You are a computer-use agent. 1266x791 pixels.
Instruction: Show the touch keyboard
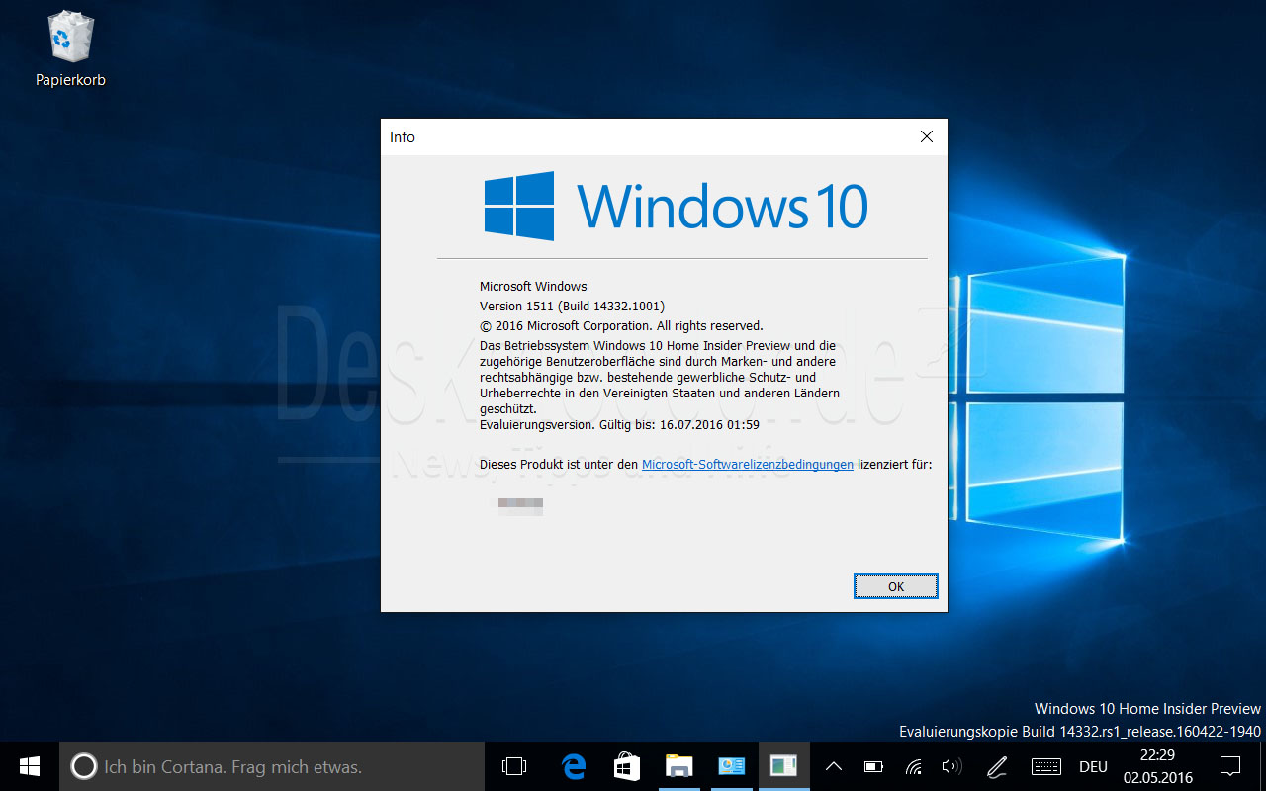(x=1046, y=766)
